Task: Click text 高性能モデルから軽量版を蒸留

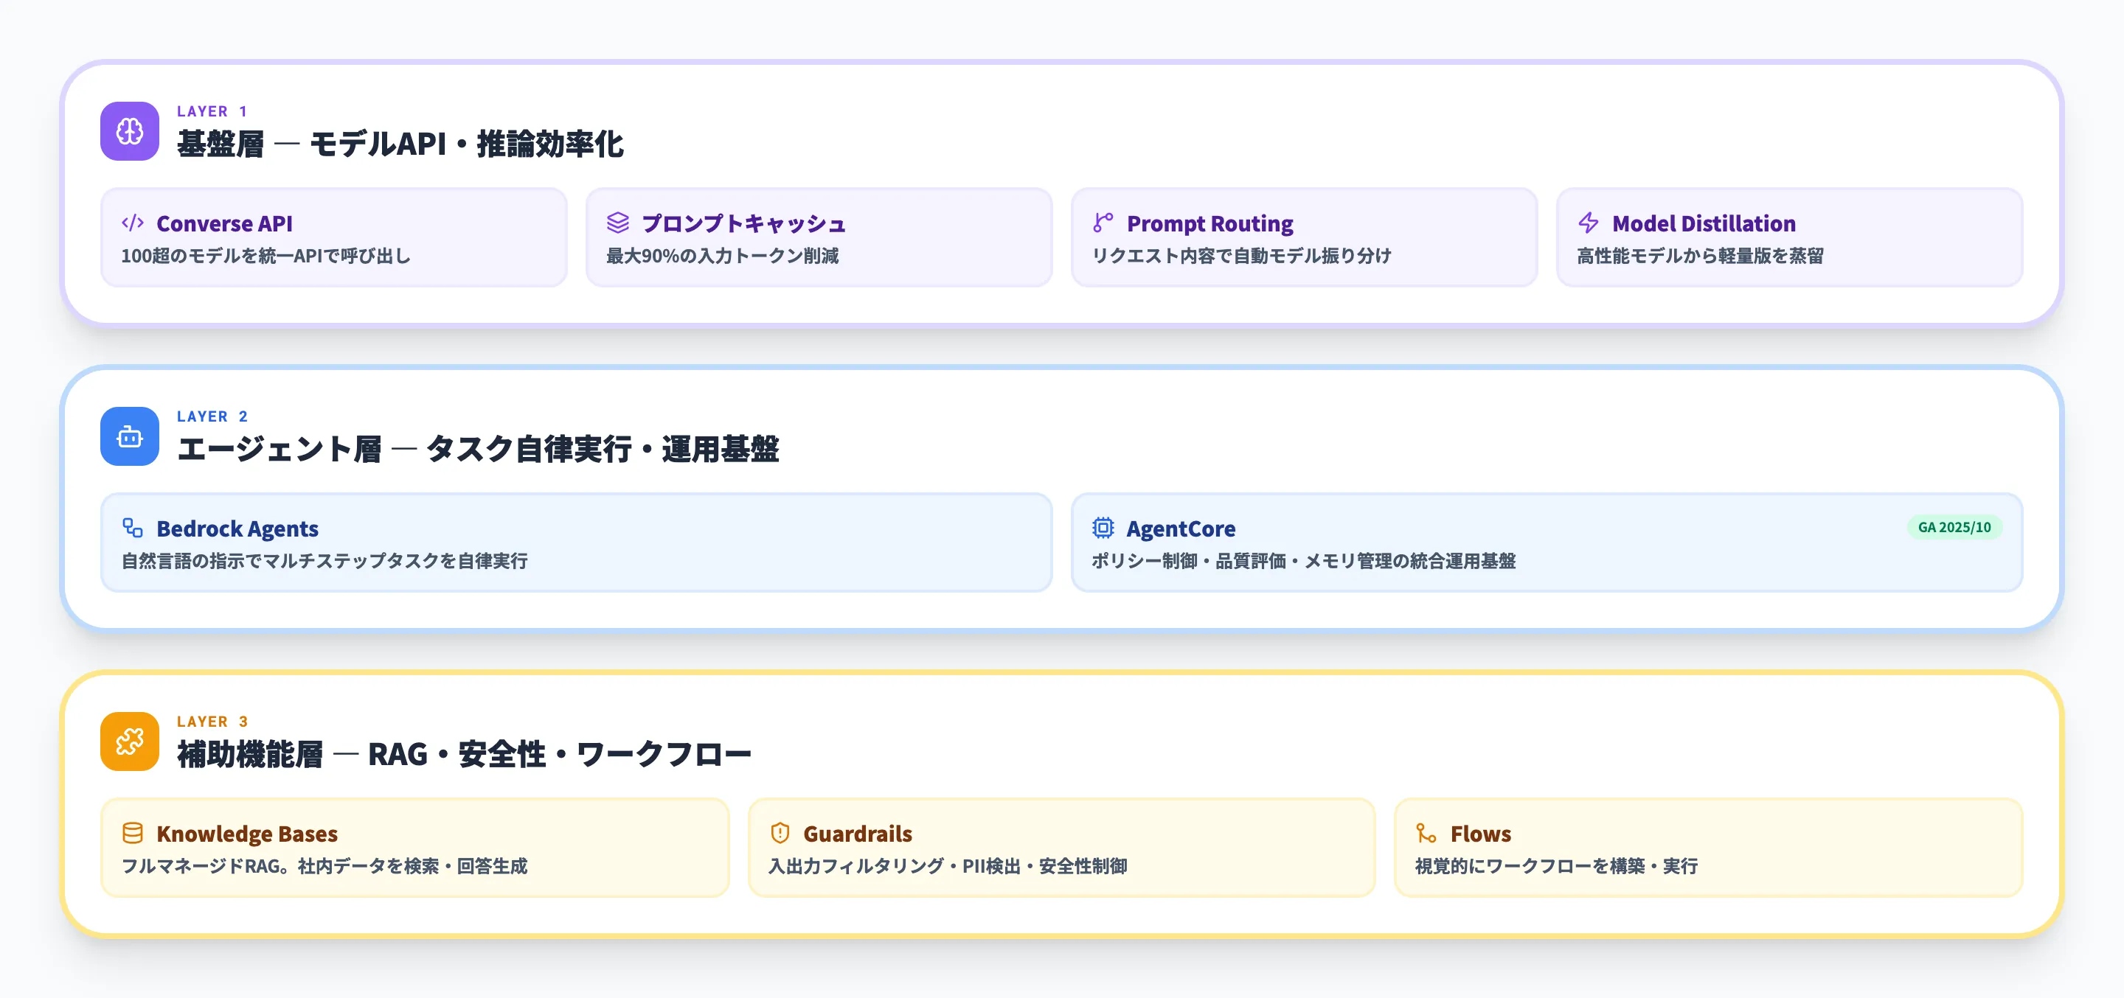Action: (x=1700, y=257)
